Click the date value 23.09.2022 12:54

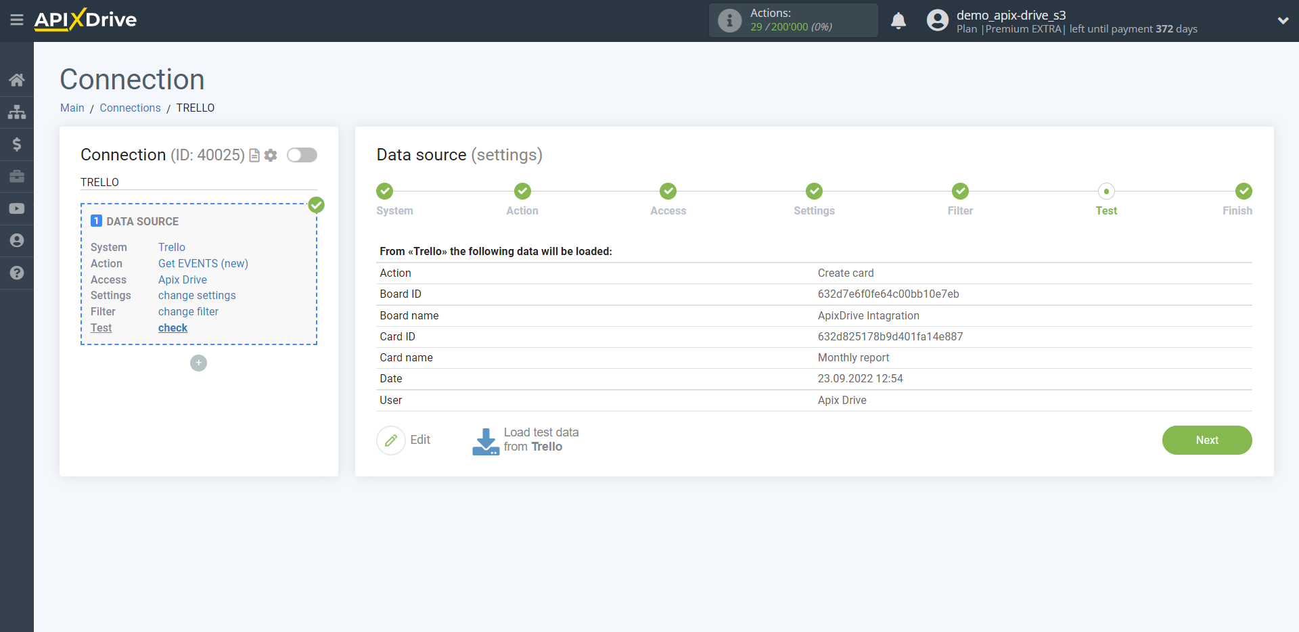[861, 378]
